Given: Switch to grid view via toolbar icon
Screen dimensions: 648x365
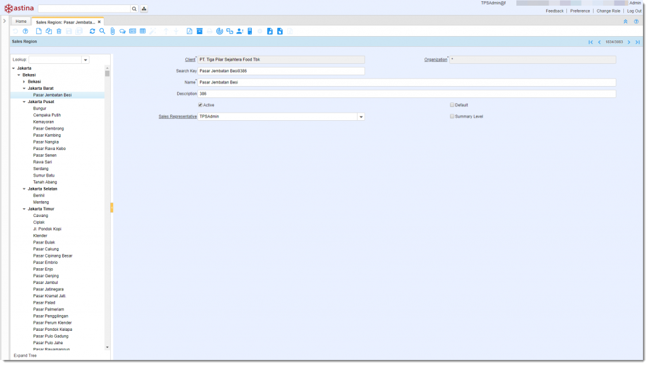Looking at the screenshot, I should pos(142,31).
